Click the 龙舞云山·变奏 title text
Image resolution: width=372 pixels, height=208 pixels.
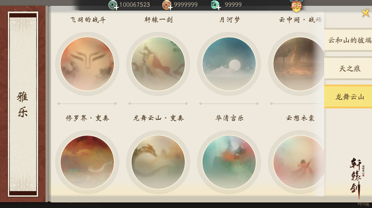pos(158,118)
